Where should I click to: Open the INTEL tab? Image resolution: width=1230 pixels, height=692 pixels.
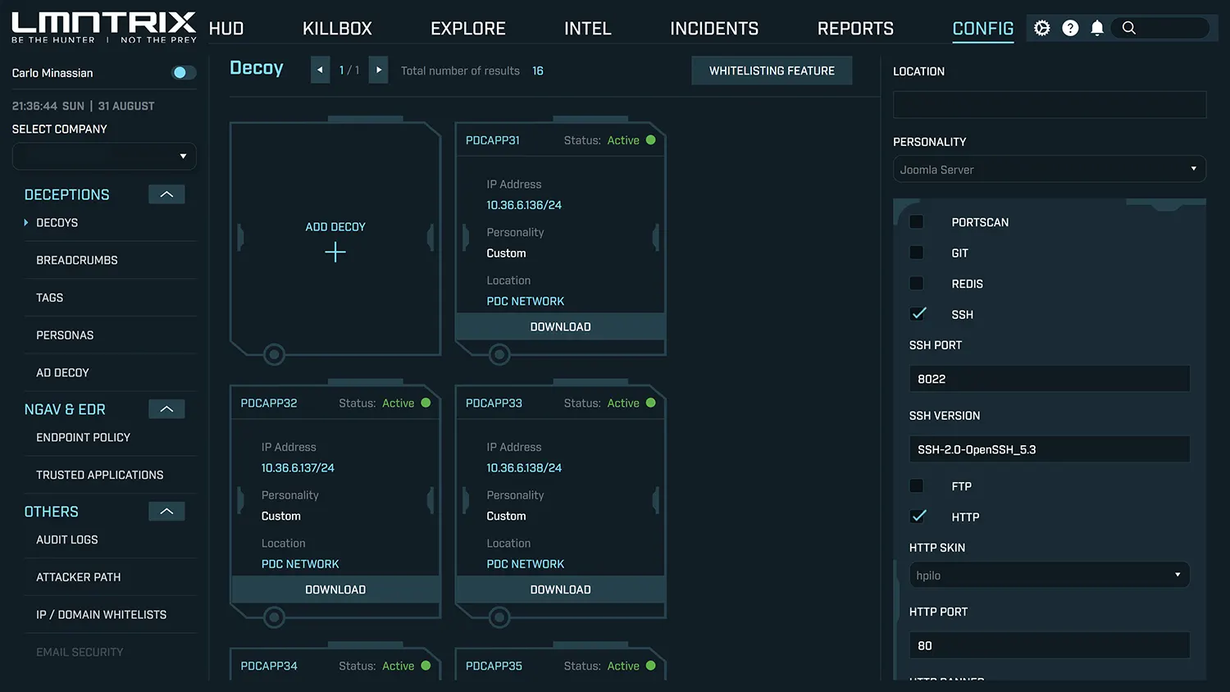(x=588, y=29)
